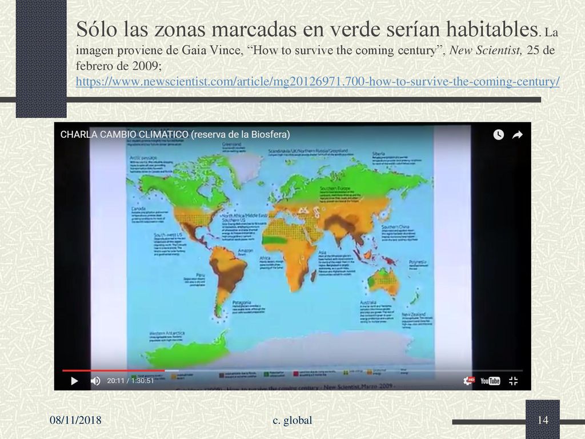Play the embedded YouTube video

click(x=74, y=381)
